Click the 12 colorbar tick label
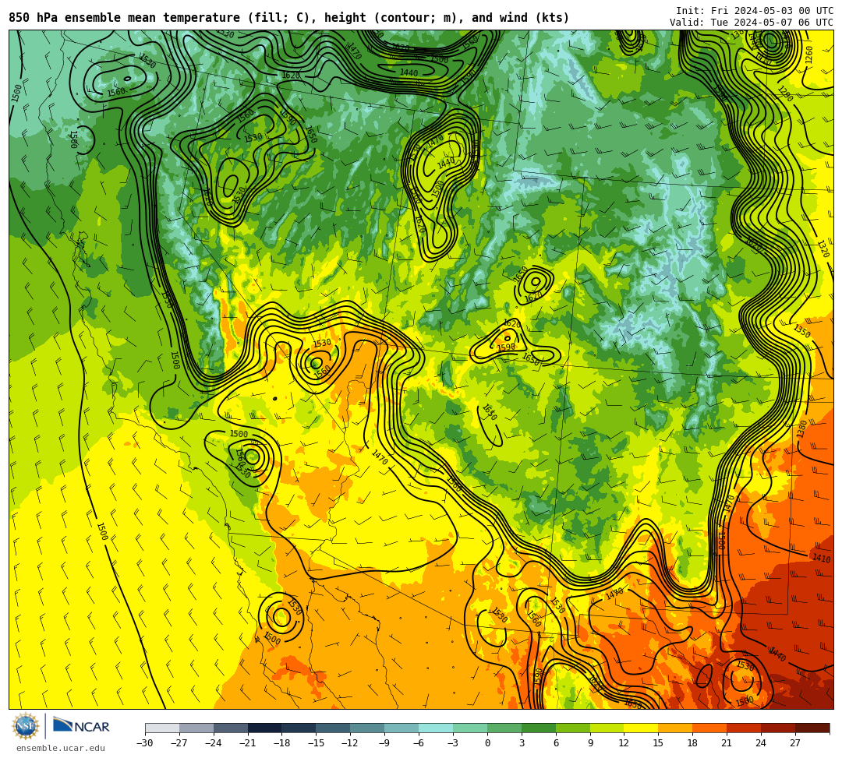 pyautogui.click(x=624, y=743)
